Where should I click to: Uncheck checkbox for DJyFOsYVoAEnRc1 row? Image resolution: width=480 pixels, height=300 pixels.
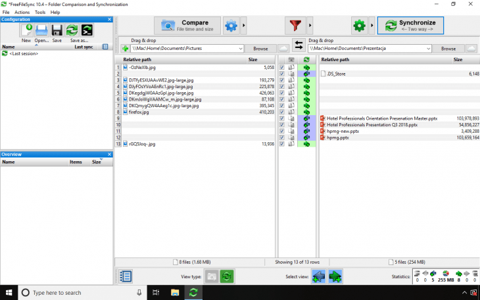point(282,87)
